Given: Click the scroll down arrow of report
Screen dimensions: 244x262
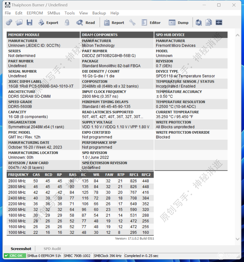Looking at the screenshot, I should pos(237,239).
